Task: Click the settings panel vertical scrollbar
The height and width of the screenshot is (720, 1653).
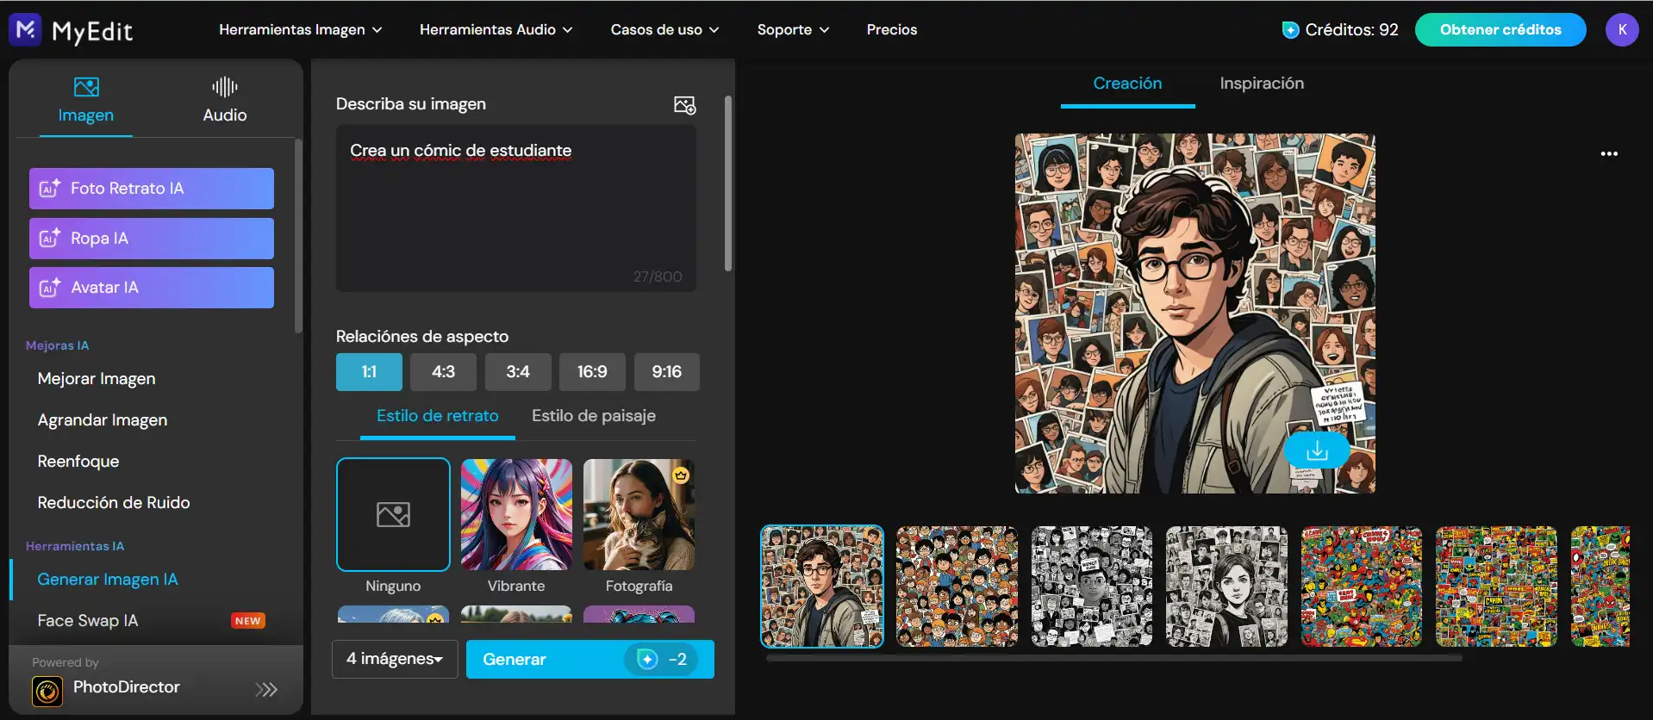Action: coord(728,183)
